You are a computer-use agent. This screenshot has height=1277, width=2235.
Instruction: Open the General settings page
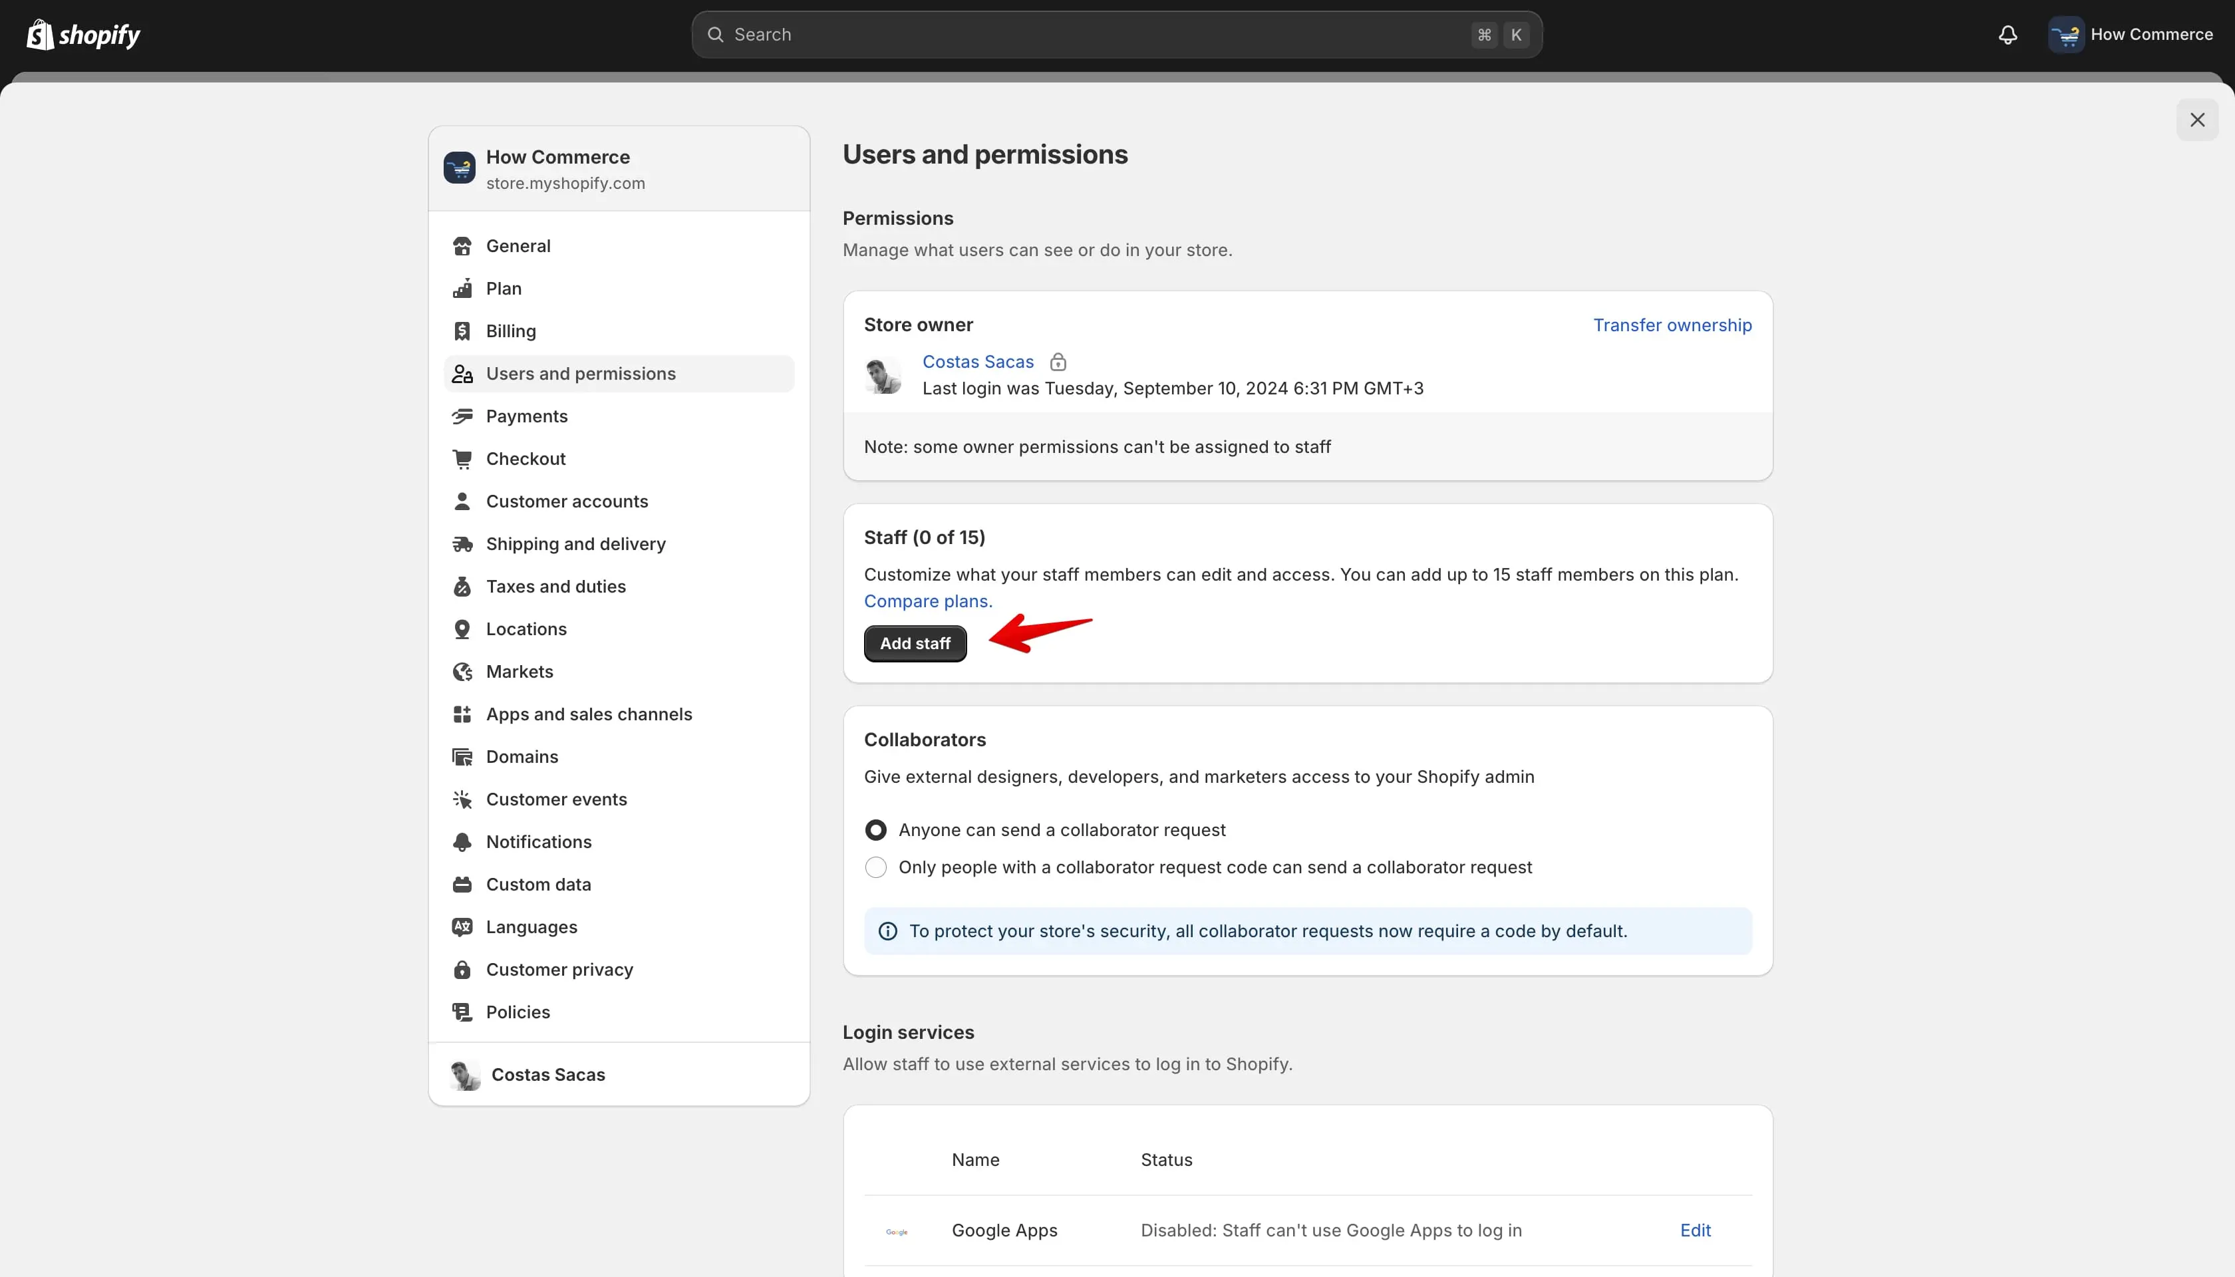tap(619, 247)
